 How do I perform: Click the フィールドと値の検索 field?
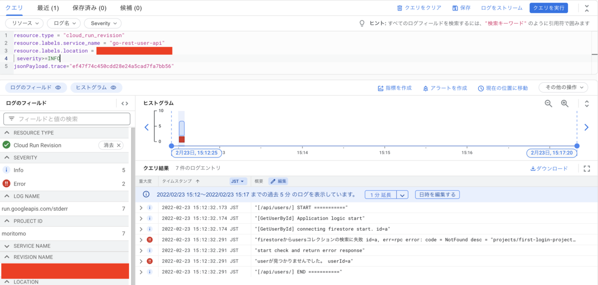[67, 119]
